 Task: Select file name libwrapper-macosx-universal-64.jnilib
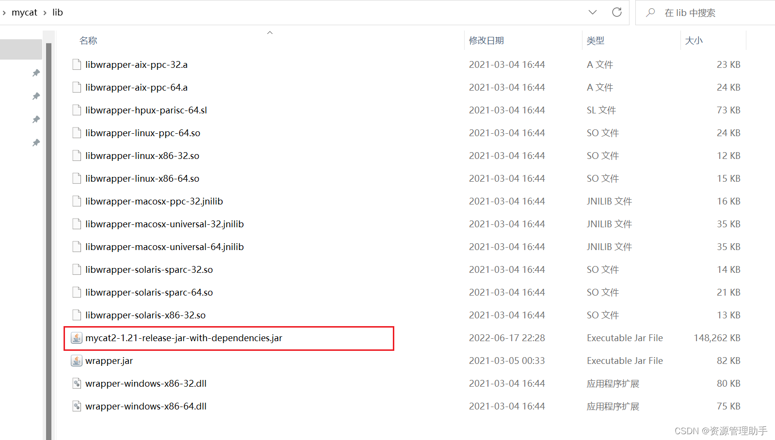[164, 247]
